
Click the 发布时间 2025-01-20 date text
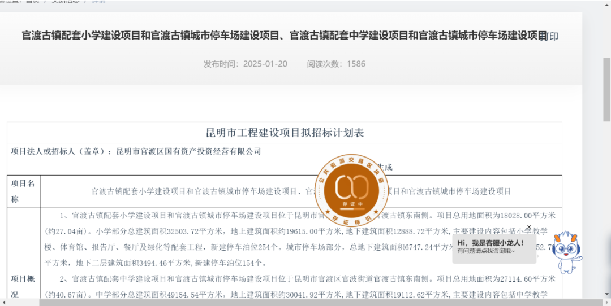tap(246, 64)
